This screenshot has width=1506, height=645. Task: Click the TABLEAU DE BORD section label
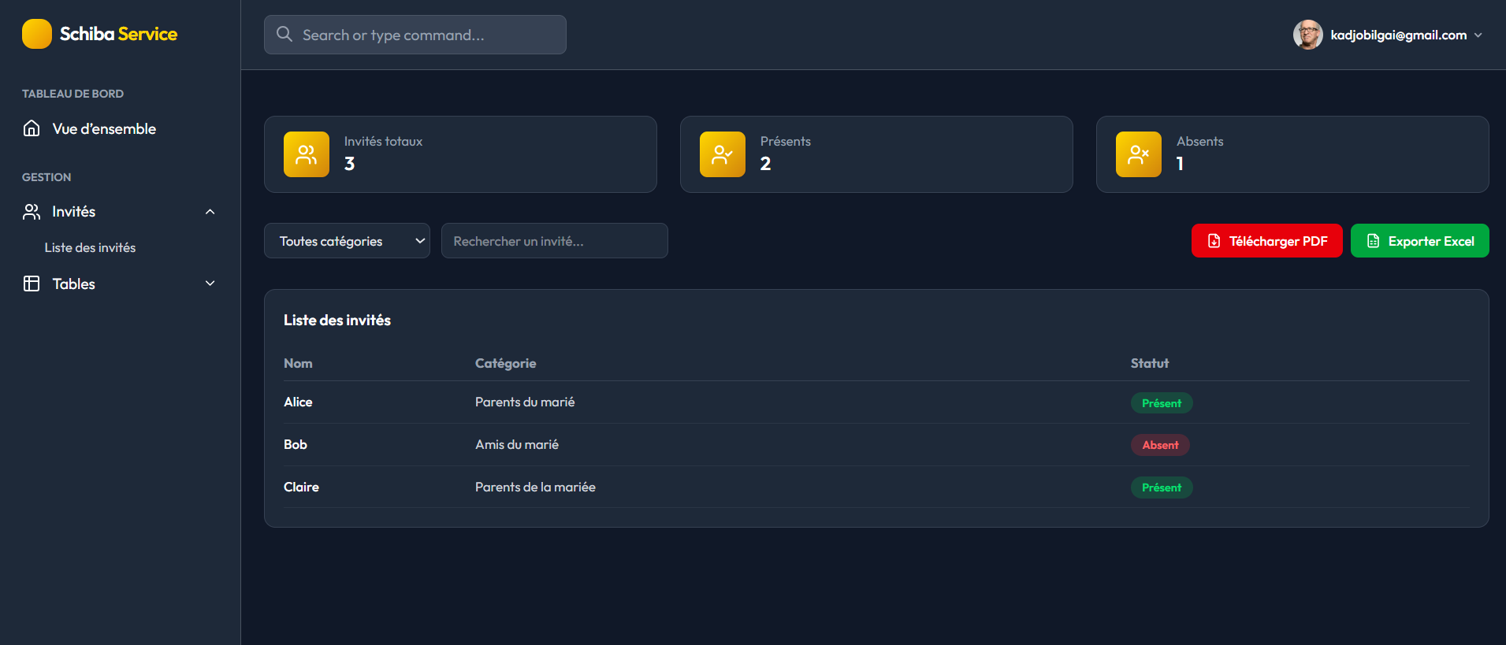(x=73, y=94)
